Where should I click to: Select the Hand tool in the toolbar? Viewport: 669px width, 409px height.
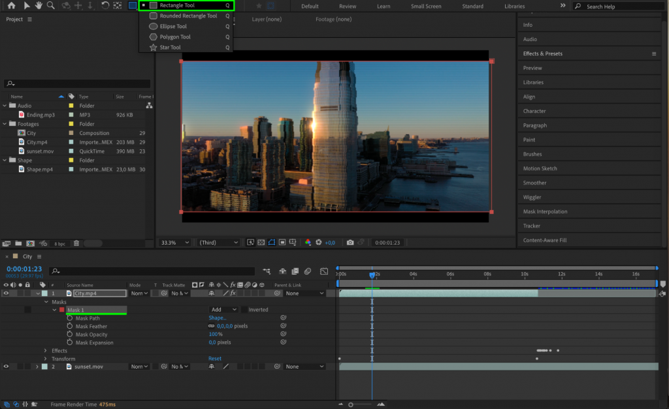(39, 6)
